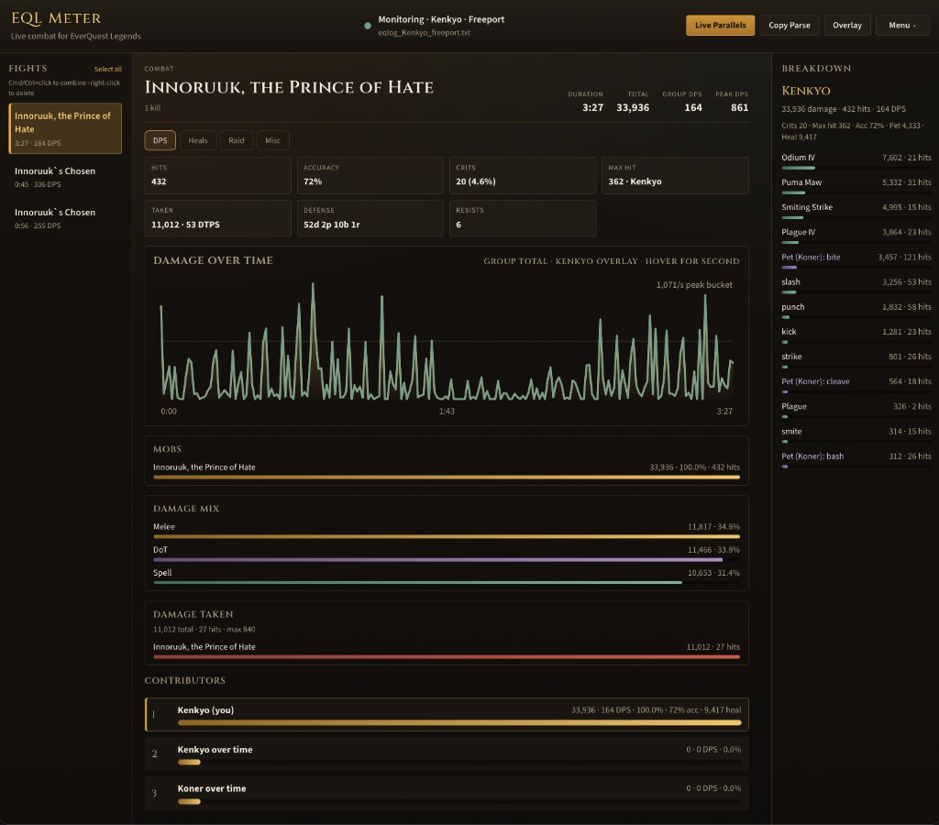Click the Total 33,936 value
Image resolution: width=939 pixels, height=825 pixels.
click(633, 107)
